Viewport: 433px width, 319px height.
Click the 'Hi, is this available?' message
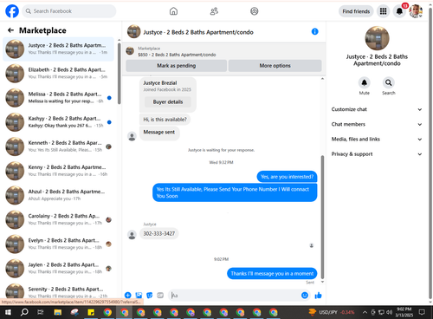tap(165, 120)
